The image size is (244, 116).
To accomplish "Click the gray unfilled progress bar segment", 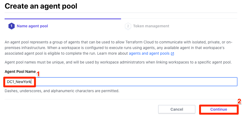I will point(179,19).
